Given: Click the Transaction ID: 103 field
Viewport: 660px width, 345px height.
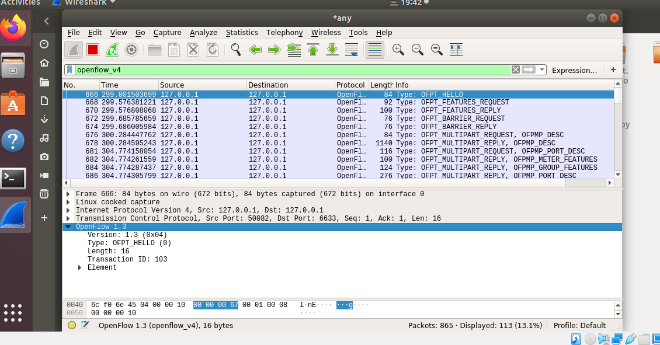Looking at the screenshot, I should pos(127,259).
